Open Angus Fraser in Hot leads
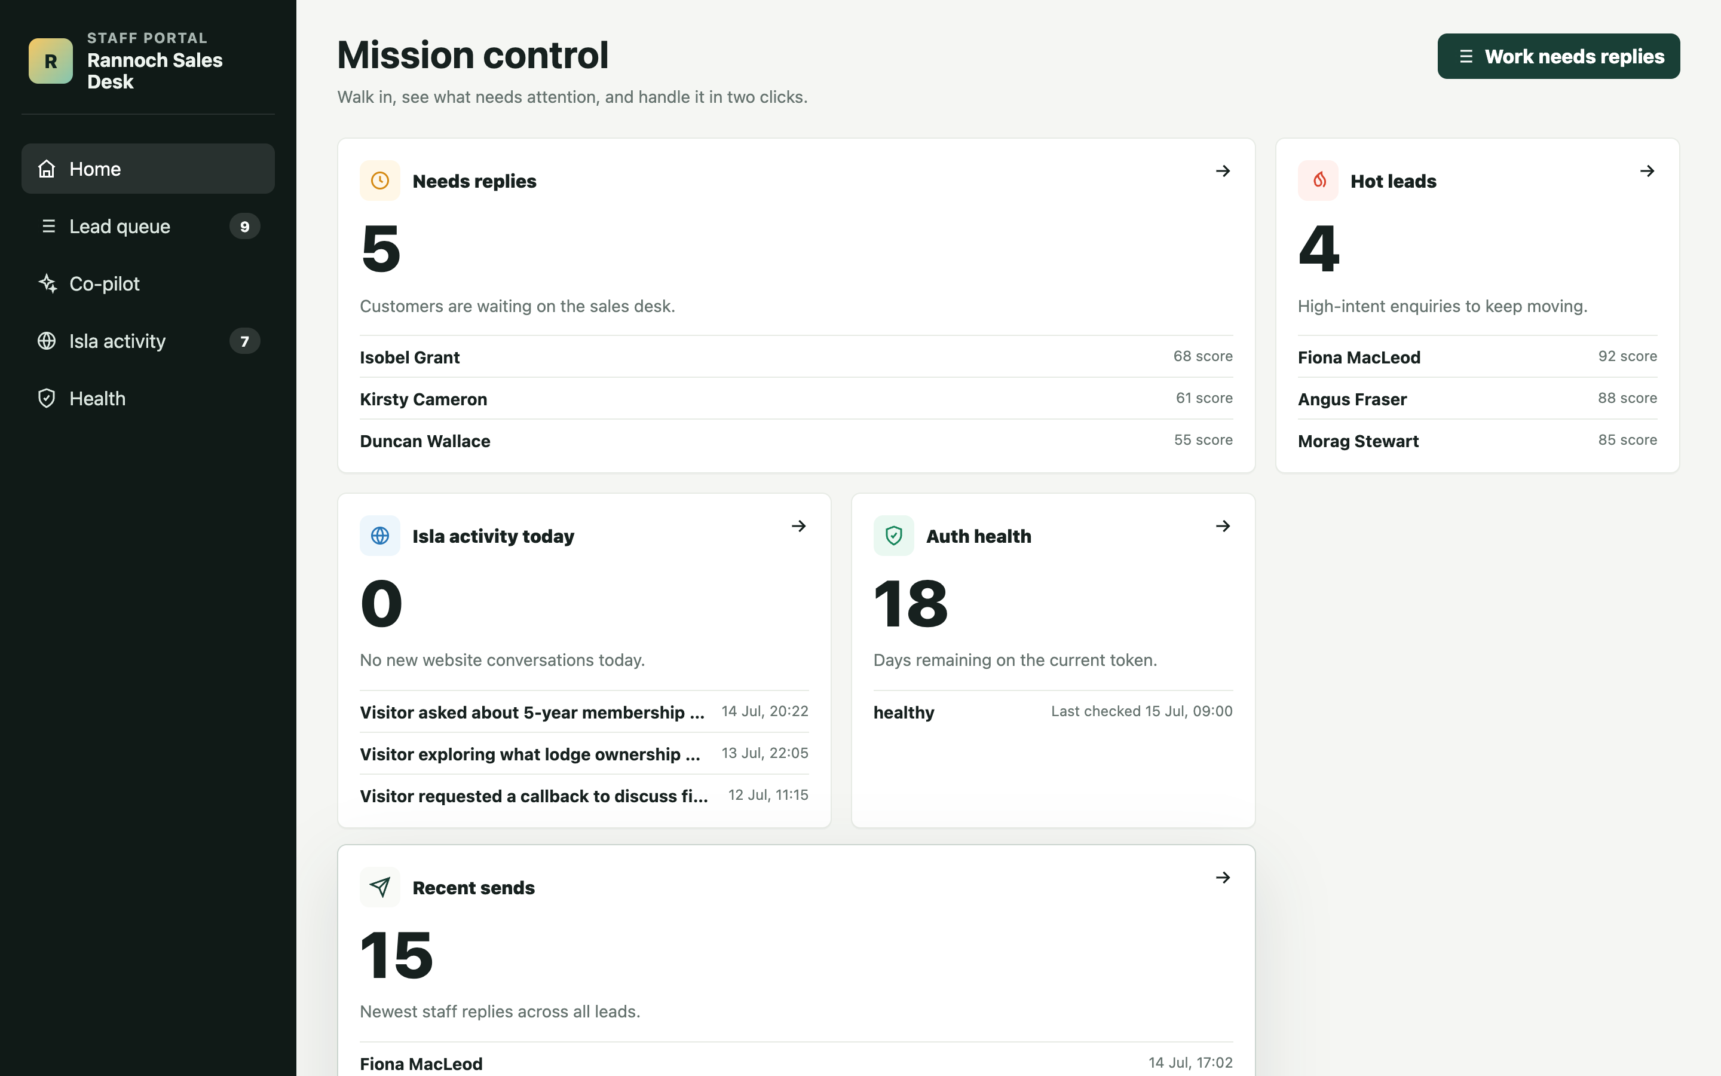This screenshot has height=1076, width=1721. (1477, 399)
